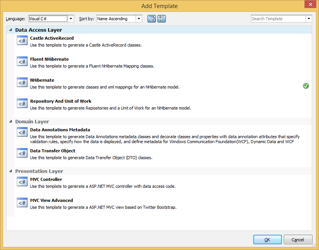Click the green checkmark on the NHibernate row
This screenshot has width=319, height=250.
(x=306, y=86)
